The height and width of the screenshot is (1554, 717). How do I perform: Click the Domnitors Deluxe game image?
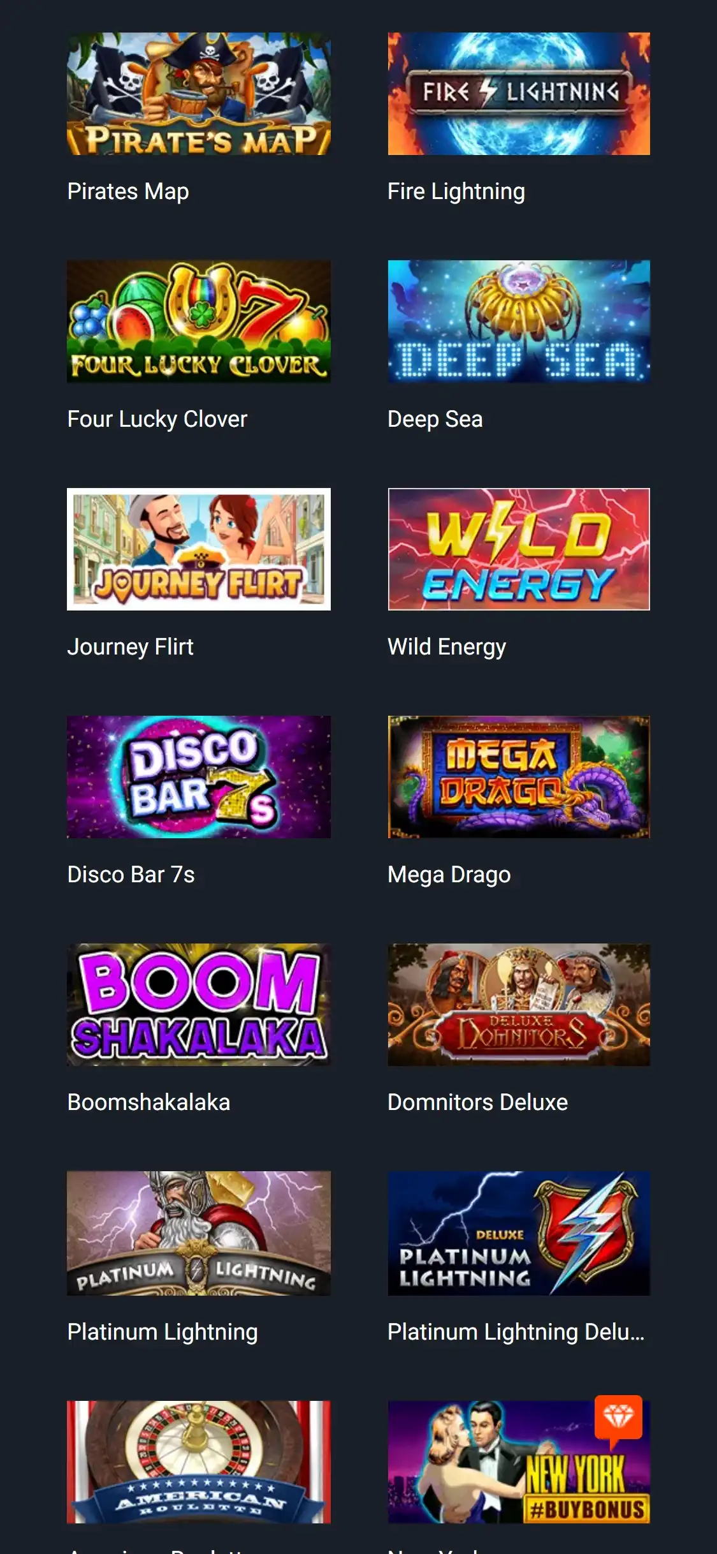(519, 1005)
